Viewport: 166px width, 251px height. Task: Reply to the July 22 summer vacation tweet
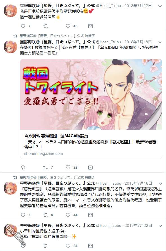tap(23, 26)
